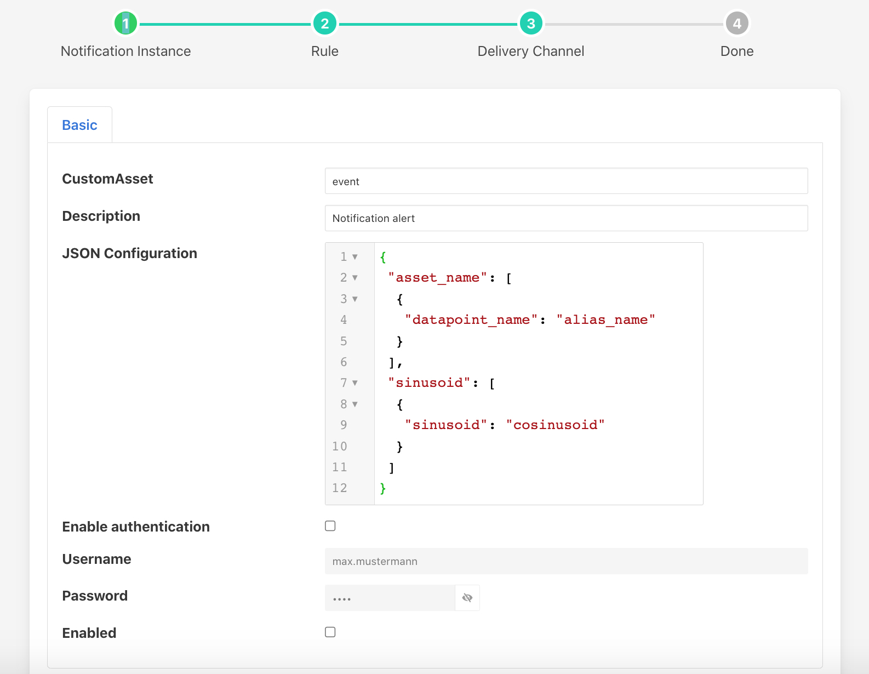Click the Username field

pos(566,561)
